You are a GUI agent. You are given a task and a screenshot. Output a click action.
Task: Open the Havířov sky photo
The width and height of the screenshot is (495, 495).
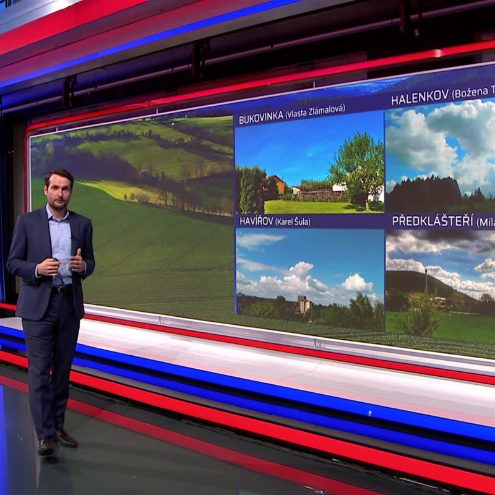309,278
